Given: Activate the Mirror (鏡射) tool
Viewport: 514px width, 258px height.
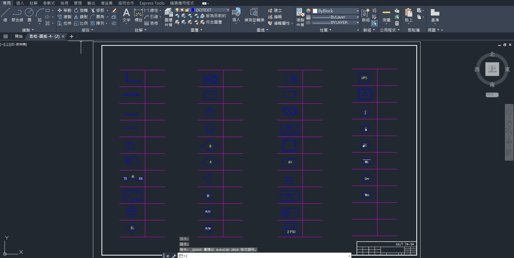Looking at the screenshot, I should (81, 17).
